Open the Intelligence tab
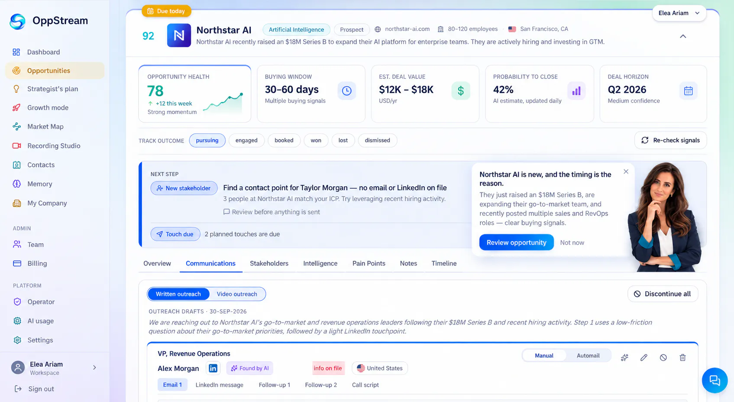The image size is (734, 402). 320,263
